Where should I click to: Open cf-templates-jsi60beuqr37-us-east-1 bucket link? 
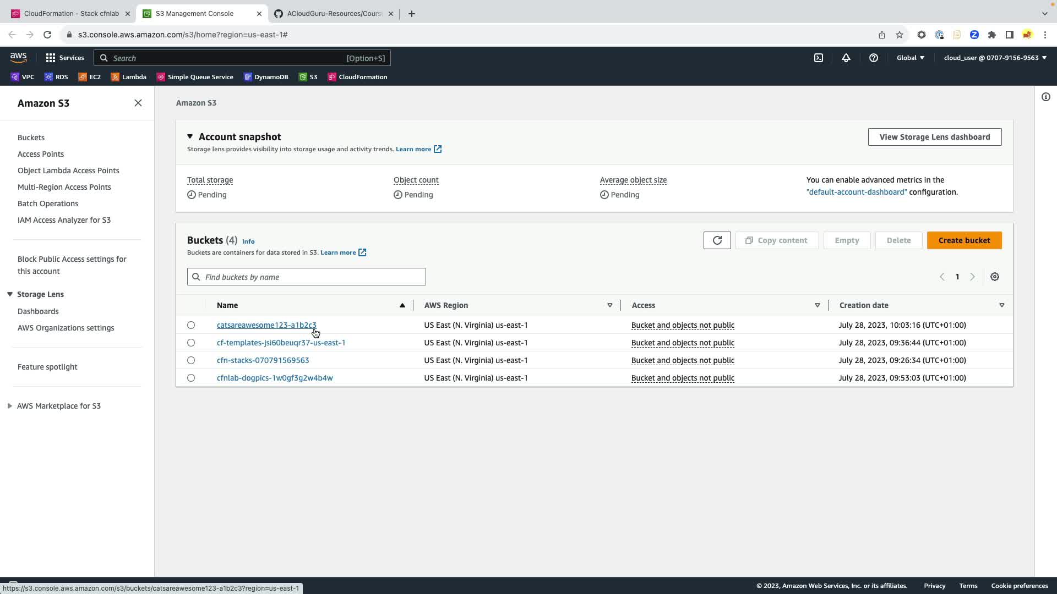[281, 343]
